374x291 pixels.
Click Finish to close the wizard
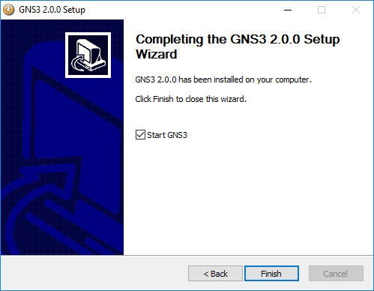pos(271,274)
